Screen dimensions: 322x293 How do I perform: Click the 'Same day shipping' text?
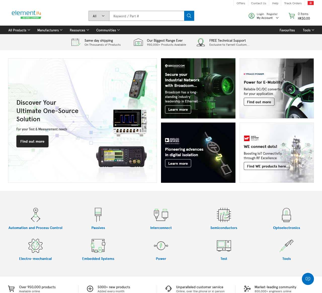pyautogui.click(x=99, y=40)
